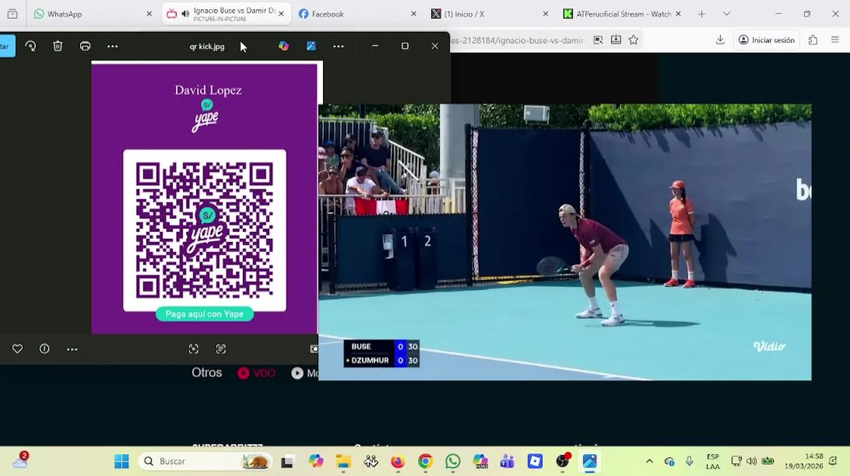
Task: Open the Windows Start menu
Action: pos(122,461)
